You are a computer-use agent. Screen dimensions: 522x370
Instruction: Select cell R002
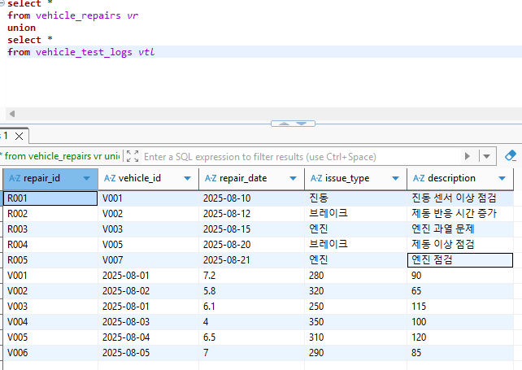50,214
